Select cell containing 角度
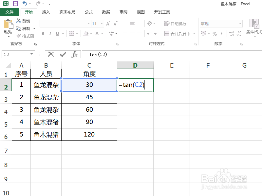Viewport: 262px width, 196px height. click(89, 74)
